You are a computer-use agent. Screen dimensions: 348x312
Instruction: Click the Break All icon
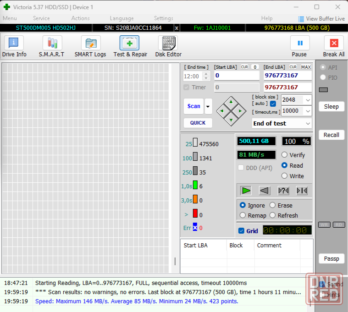click(x=333, y=44)
